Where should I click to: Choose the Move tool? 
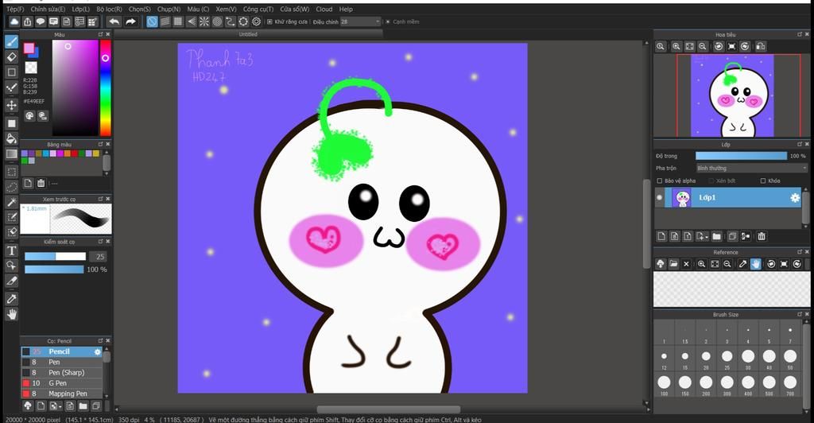pos(11,106)
